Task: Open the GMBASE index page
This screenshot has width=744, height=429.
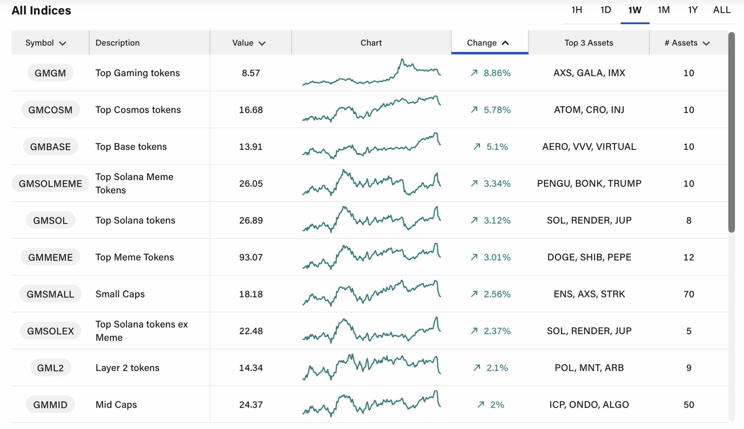Action: (50, 147)
